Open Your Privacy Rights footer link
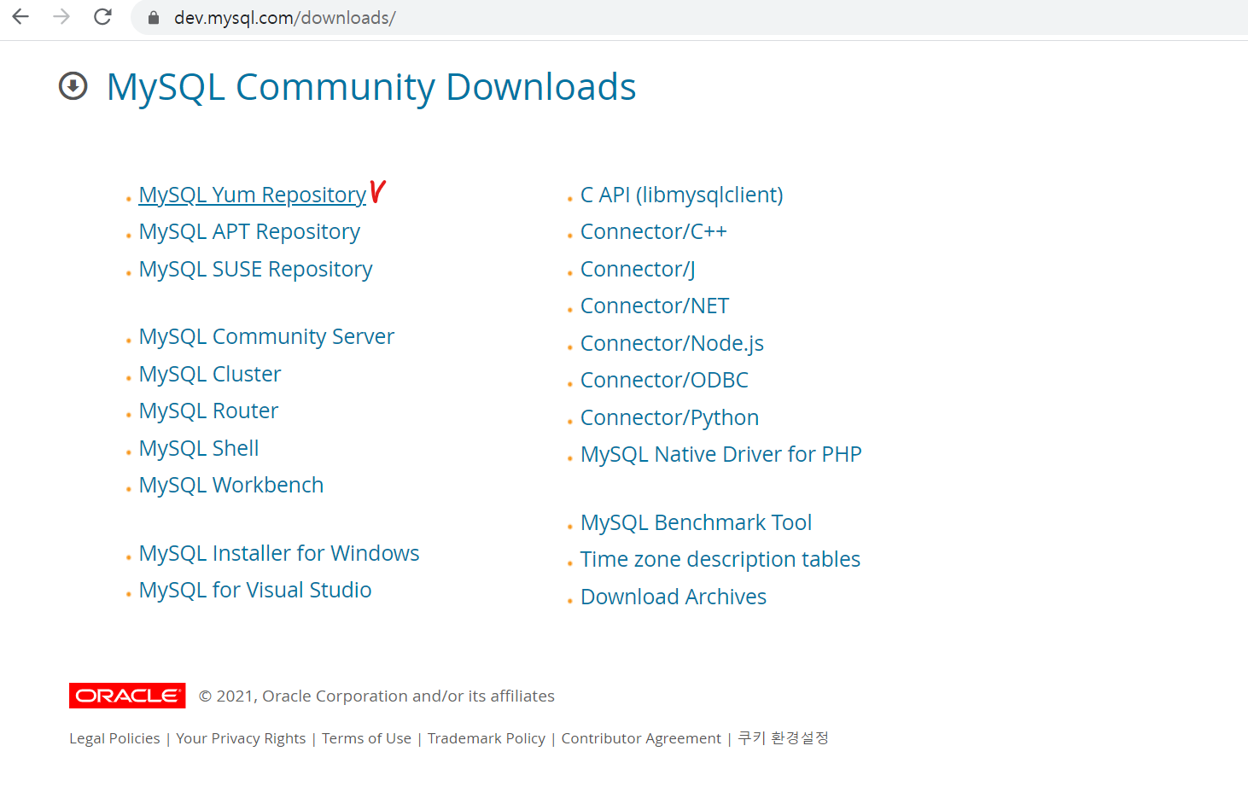The width and height of the screenshot is (1248, 804). (241, 738)
